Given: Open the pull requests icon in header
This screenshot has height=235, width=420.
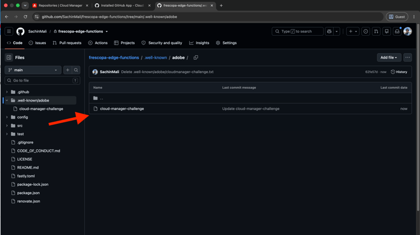Looking at the screenshot, I should (376, 31).
